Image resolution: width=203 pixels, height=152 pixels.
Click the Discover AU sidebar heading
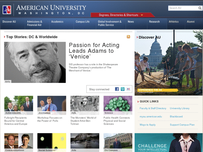(x=150, y=37)
